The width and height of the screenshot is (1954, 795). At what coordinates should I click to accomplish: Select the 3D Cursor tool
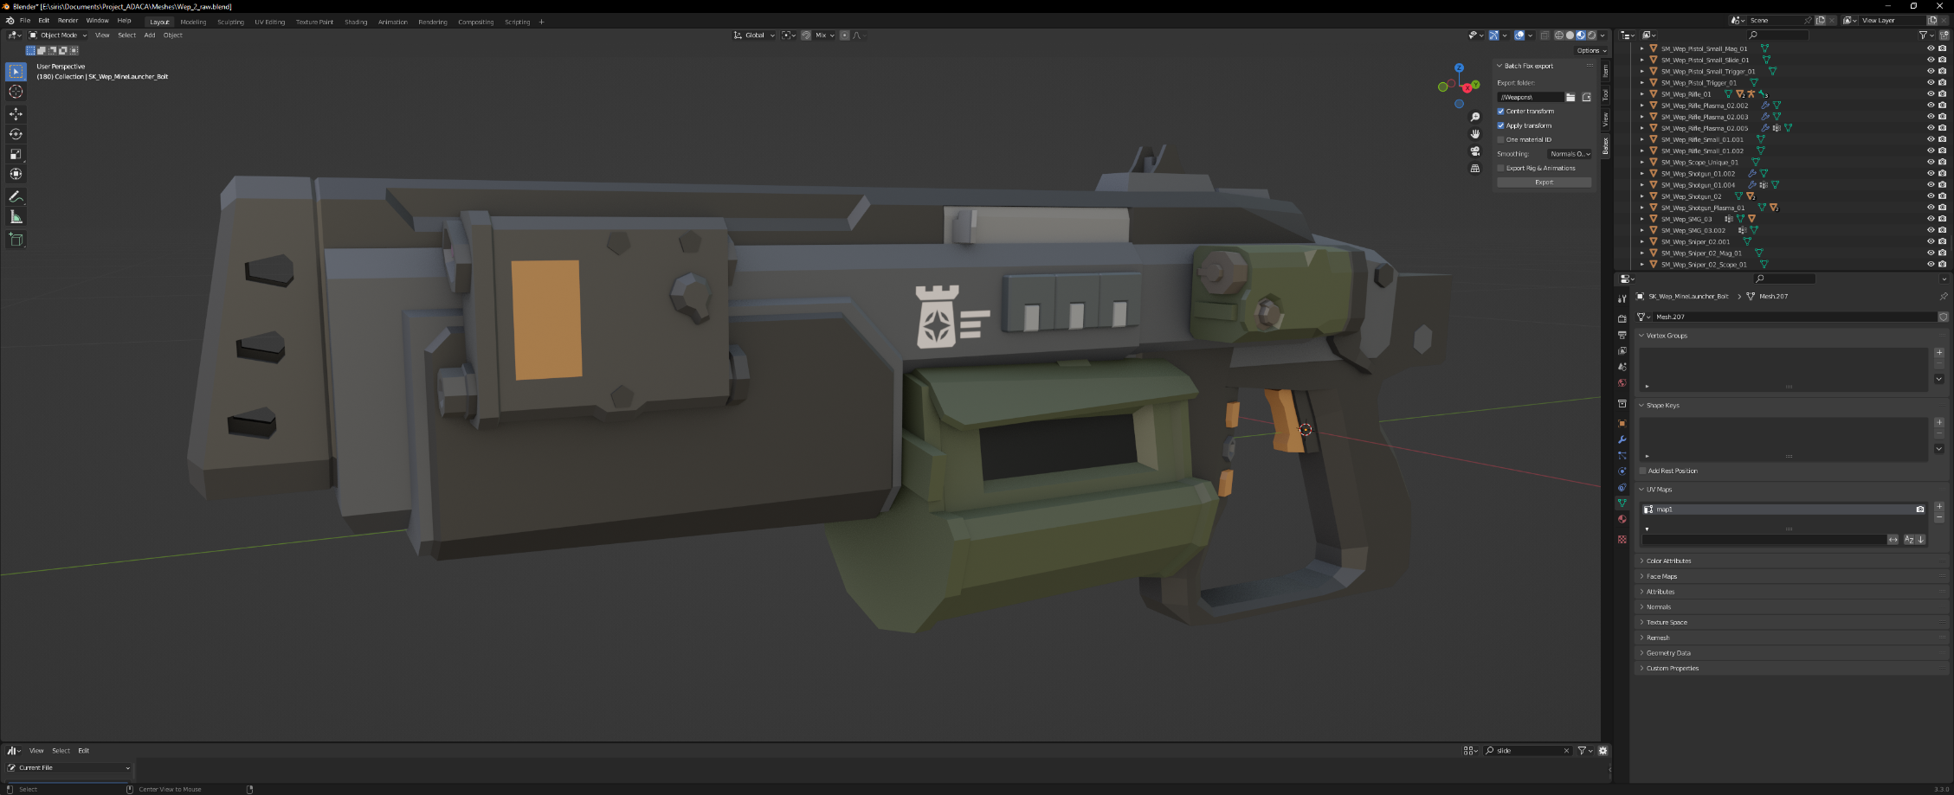pos(16,92)
